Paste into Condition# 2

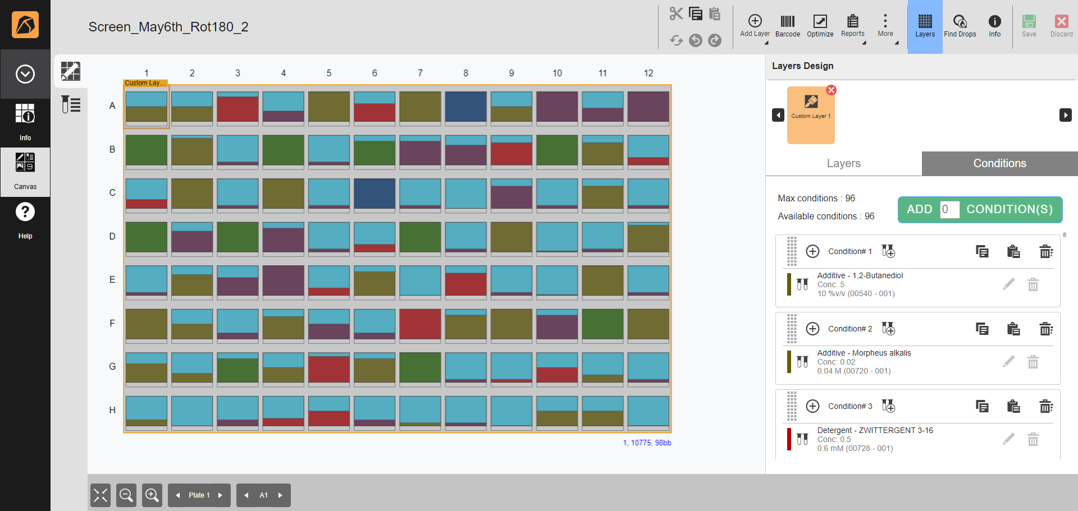coord(1013,329)
